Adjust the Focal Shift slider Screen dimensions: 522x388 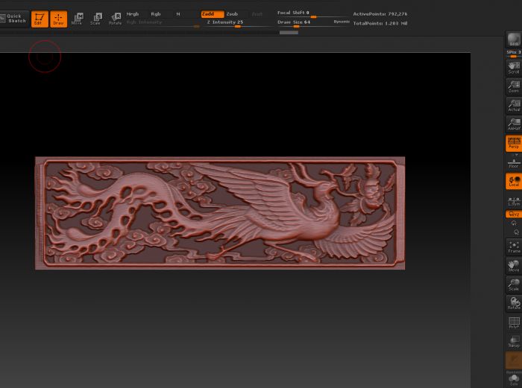pyautogui.click(x=313, y=14)
